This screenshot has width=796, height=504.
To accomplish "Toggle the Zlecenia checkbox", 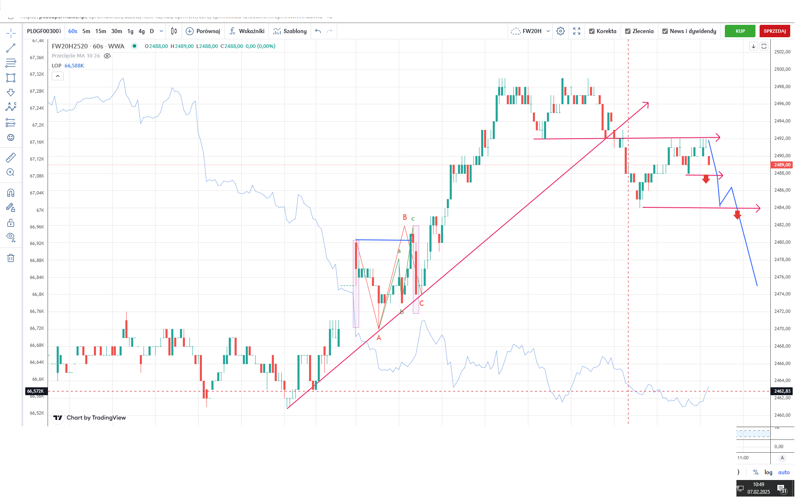I will 628,31.
